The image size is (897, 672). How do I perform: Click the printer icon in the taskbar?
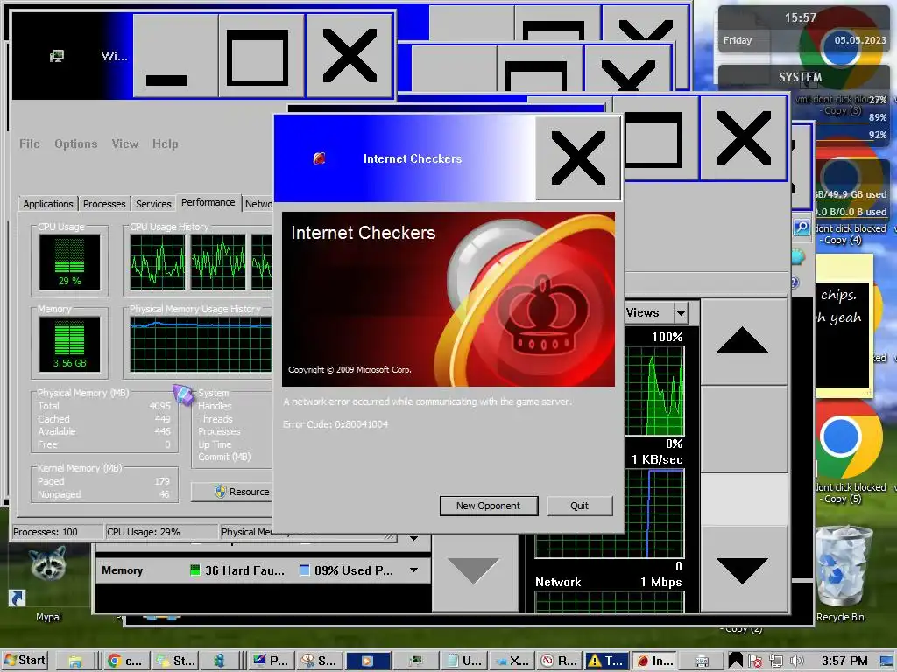(702, 661)
